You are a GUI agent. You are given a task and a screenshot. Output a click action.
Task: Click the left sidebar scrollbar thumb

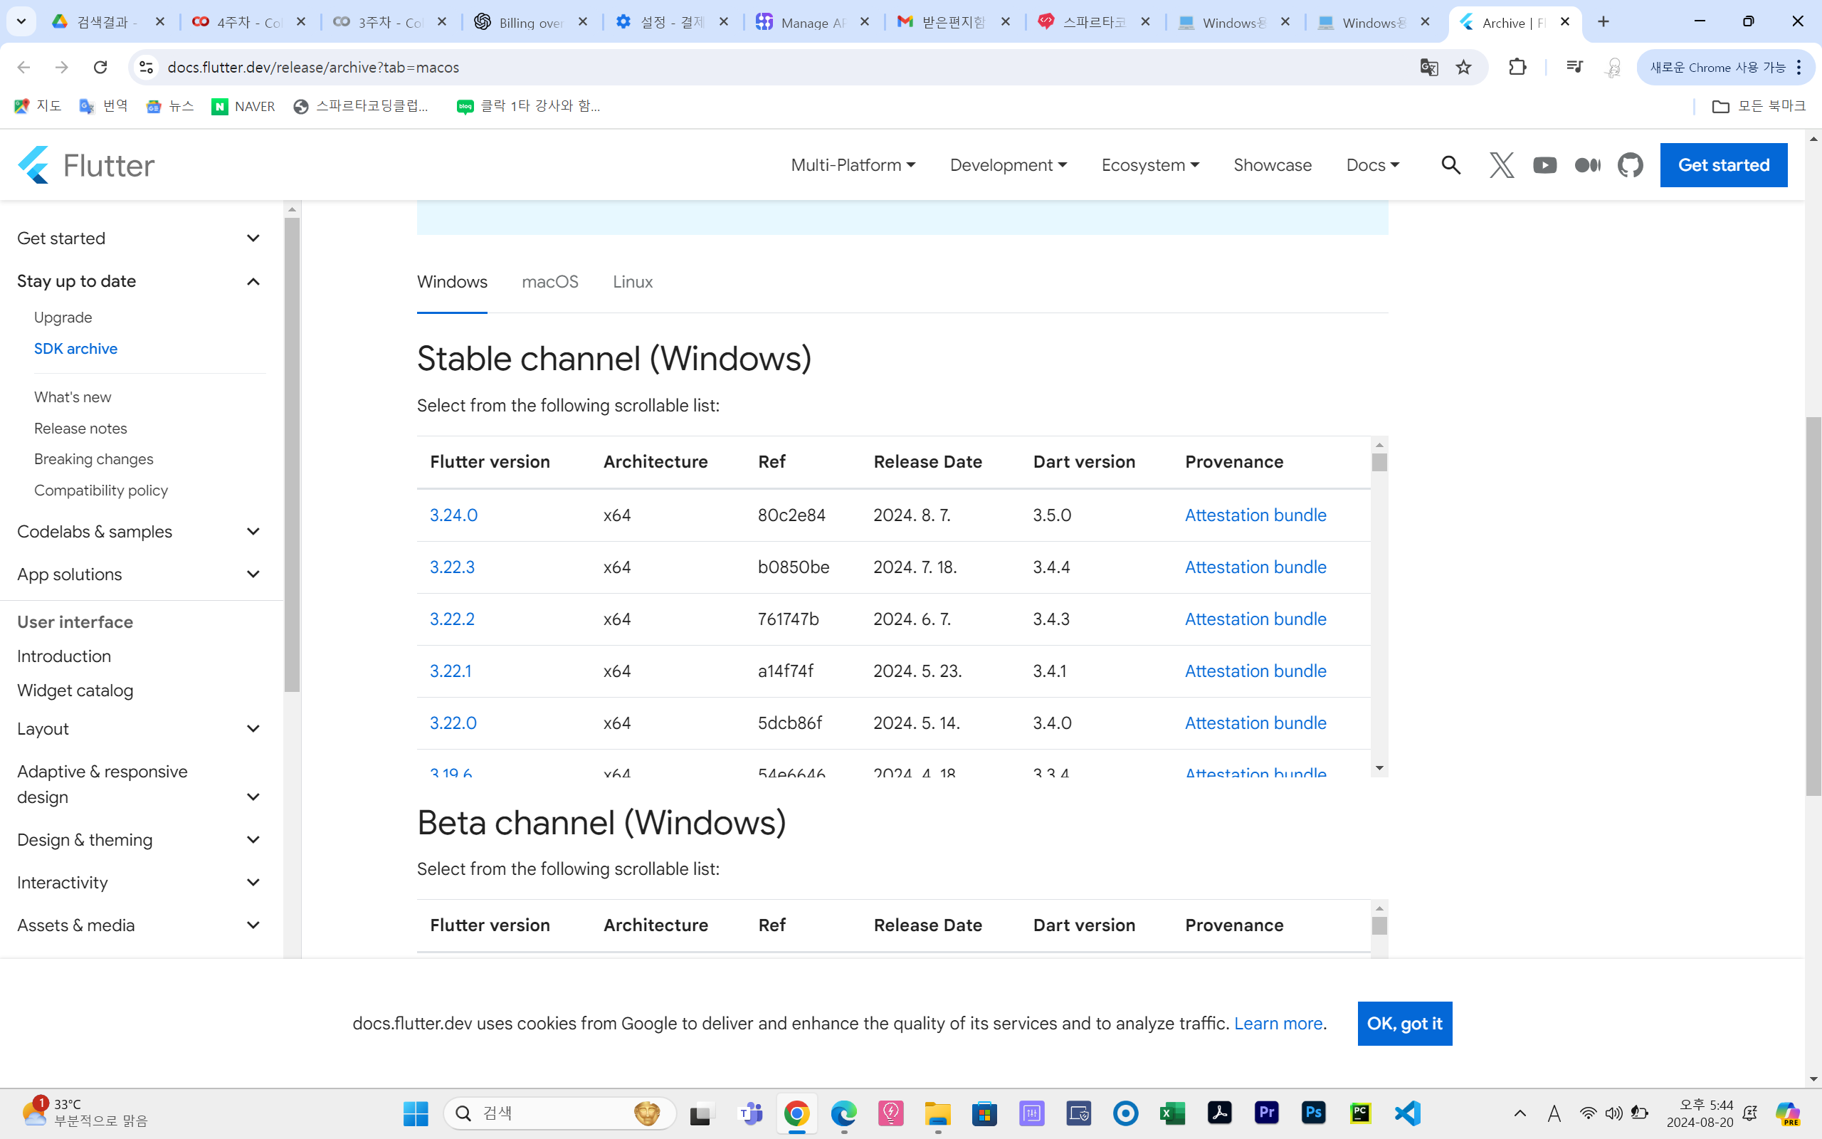tap(292, 454)
